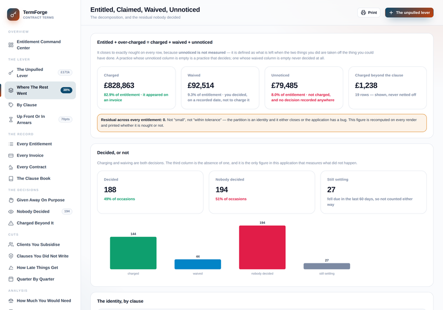The width and height of the screenshot is (443, 310).
Task: Click the 70pts badge
Action: (x=65, y=119)
